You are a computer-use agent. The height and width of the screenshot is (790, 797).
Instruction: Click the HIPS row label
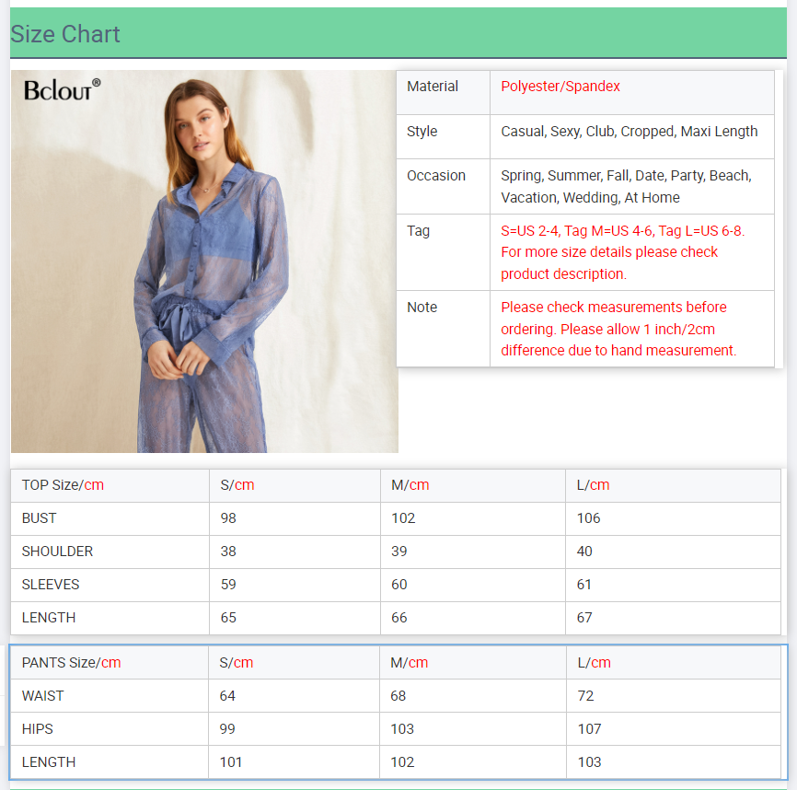coord(37,729)
